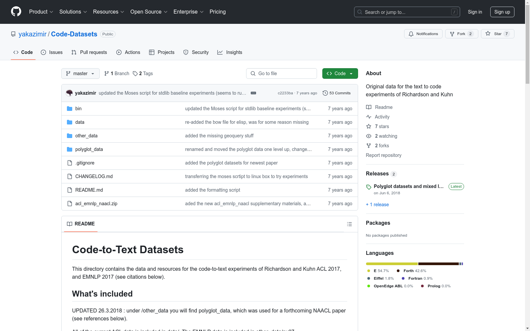The image size is (530, 331).
Task: Open the green Code dropdown
Action: pyautogui.click(x=340, y=73)
